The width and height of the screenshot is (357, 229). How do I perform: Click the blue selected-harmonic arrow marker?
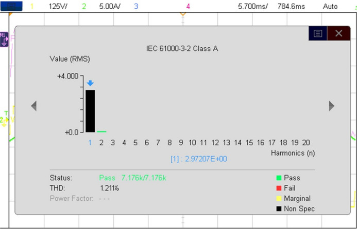90,83
